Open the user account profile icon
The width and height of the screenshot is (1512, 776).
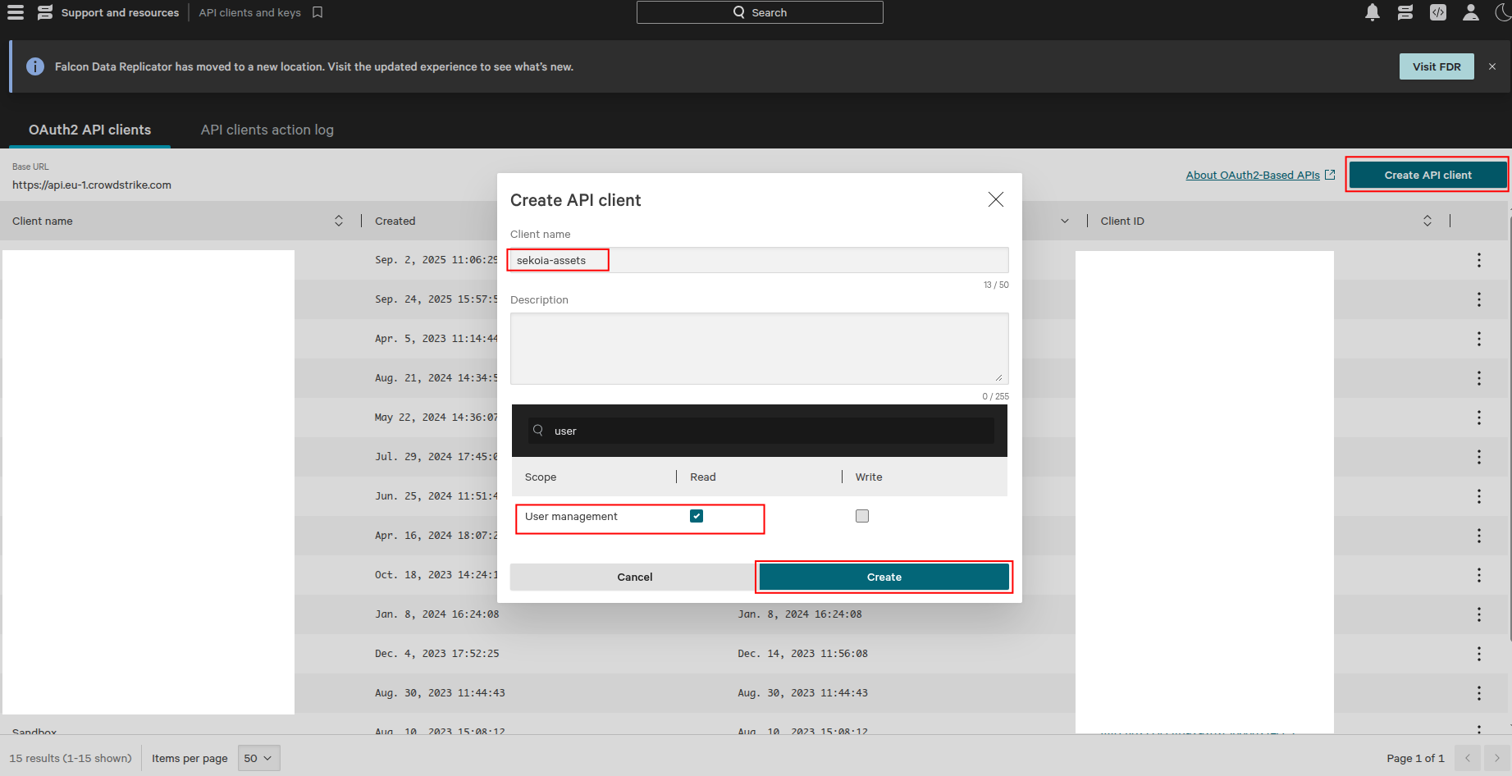click(1470, 12)
